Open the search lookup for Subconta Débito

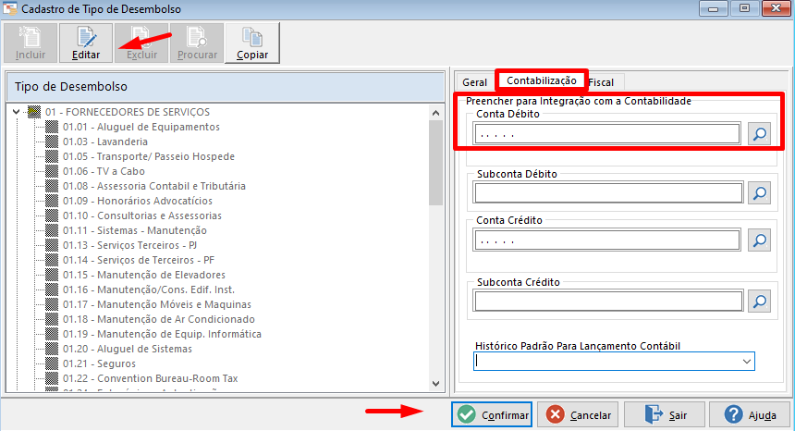(x=759, y=193)
